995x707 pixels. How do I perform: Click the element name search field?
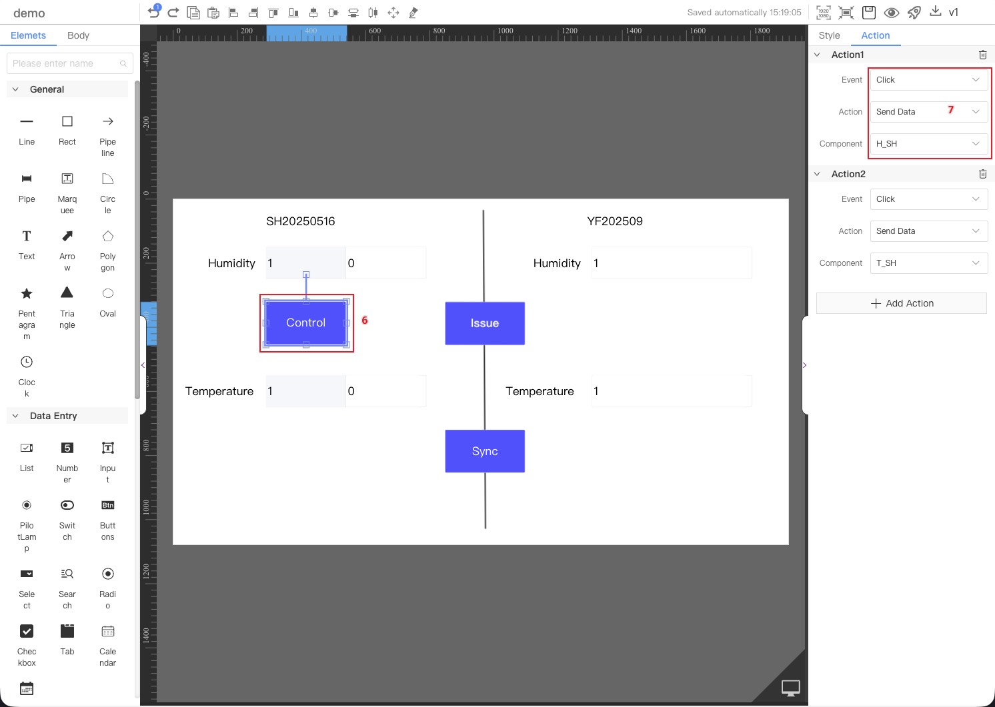65,63
